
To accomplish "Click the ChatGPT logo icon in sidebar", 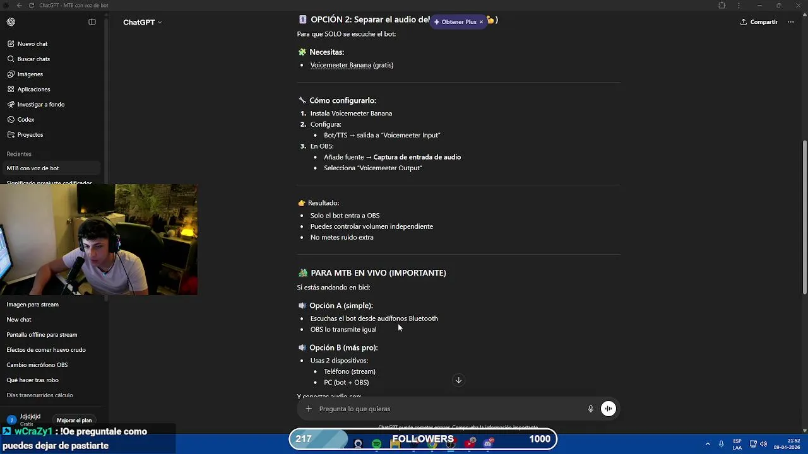I will [11, 22].
